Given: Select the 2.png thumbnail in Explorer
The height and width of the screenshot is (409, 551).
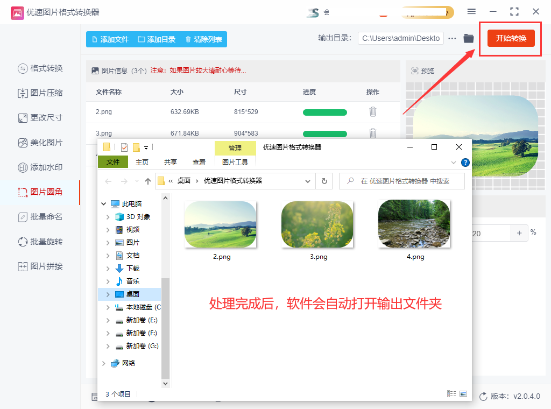Looking at the screenshot, I should [221, 224].
